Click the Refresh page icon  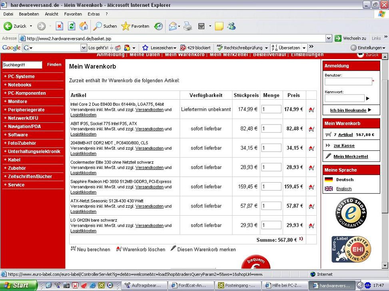pyautogui.click(x=72, y=26)
